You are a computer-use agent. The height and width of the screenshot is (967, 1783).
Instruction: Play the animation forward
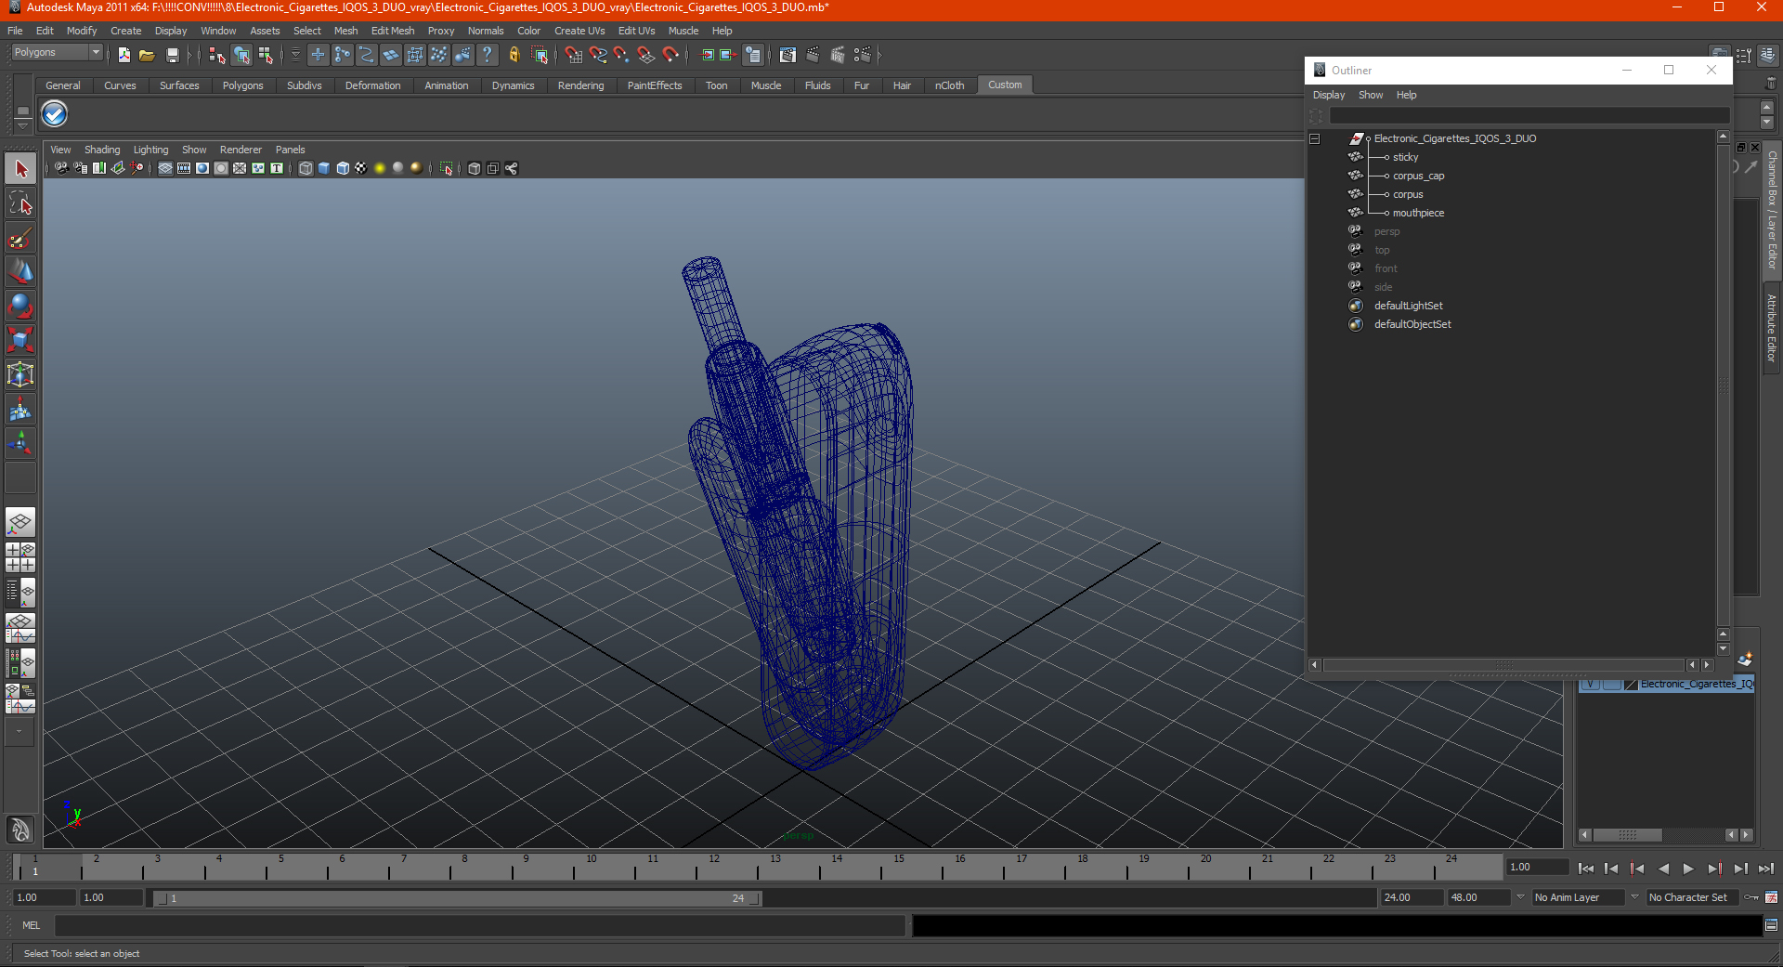(x=1688, y=869)
